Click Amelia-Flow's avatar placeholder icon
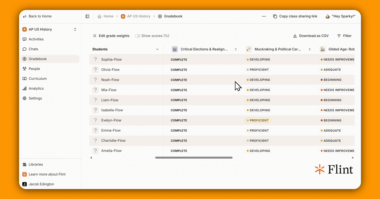Screen dimensions: 380x199 click(95, 151)
